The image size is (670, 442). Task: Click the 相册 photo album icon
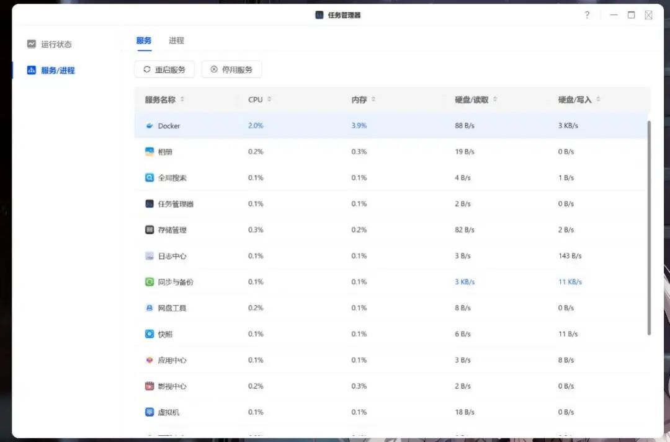click(x=149, y=151)
